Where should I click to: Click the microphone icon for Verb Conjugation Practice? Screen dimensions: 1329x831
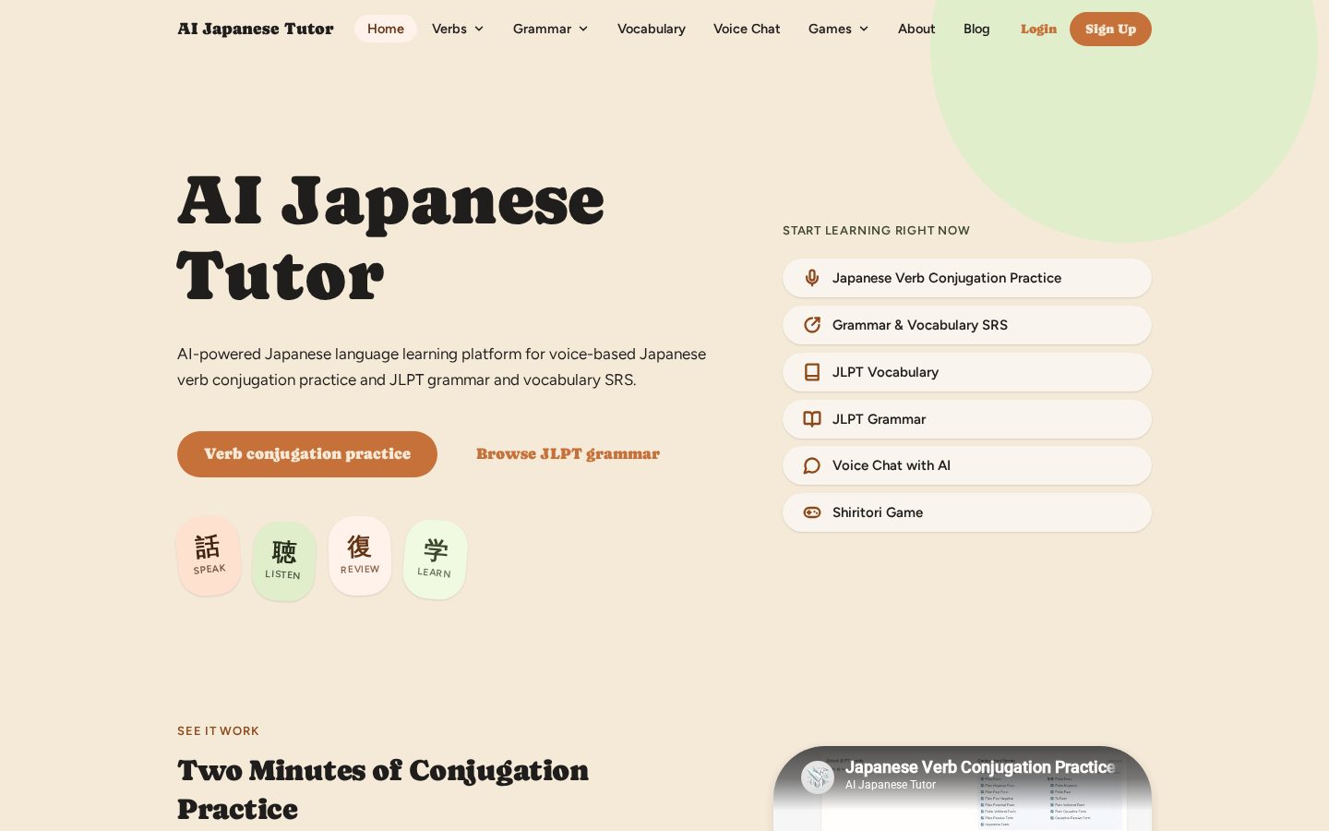coord(812,278)
